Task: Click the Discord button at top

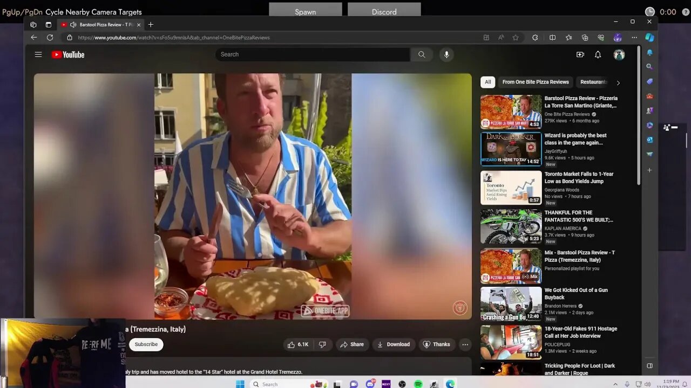Action: [x=384, y=10]
